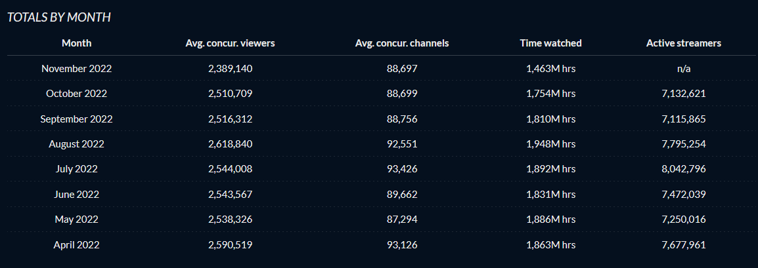Click the n/a active streamers cell

(684, 68)
